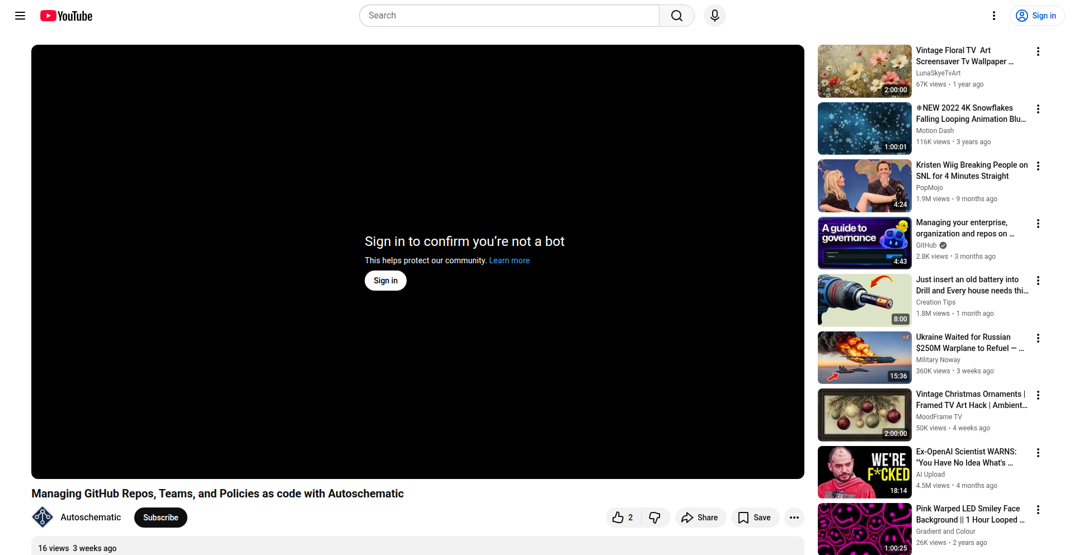Open options for 4K Snowflakes video
Viewport: 1074px width, 555px height.
coord(1038,109)
